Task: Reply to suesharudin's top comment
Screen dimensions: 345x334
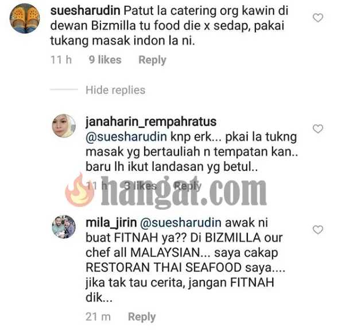Action: (x=152, y=60)
